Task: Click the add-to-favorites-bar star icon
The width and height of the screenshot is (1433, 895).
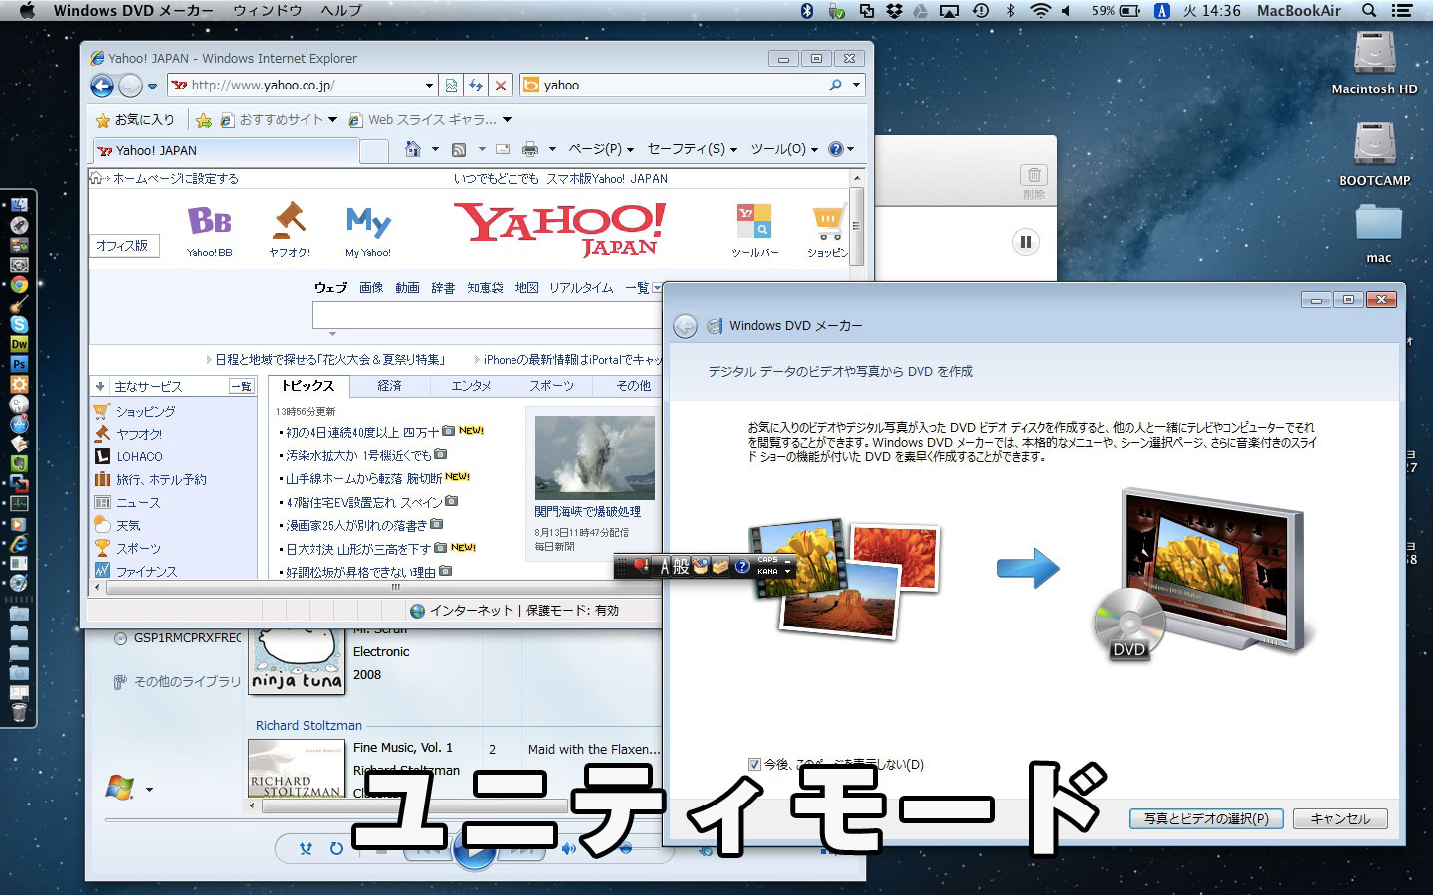Action: [x=204, y=120]
